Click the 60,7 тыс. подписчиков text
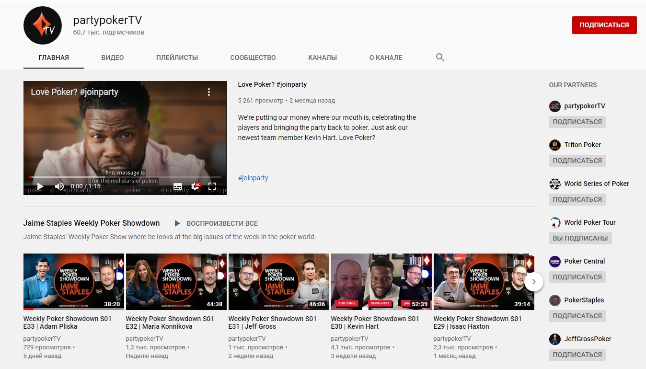This screenshot has width=646, height=369. (109, 33)
